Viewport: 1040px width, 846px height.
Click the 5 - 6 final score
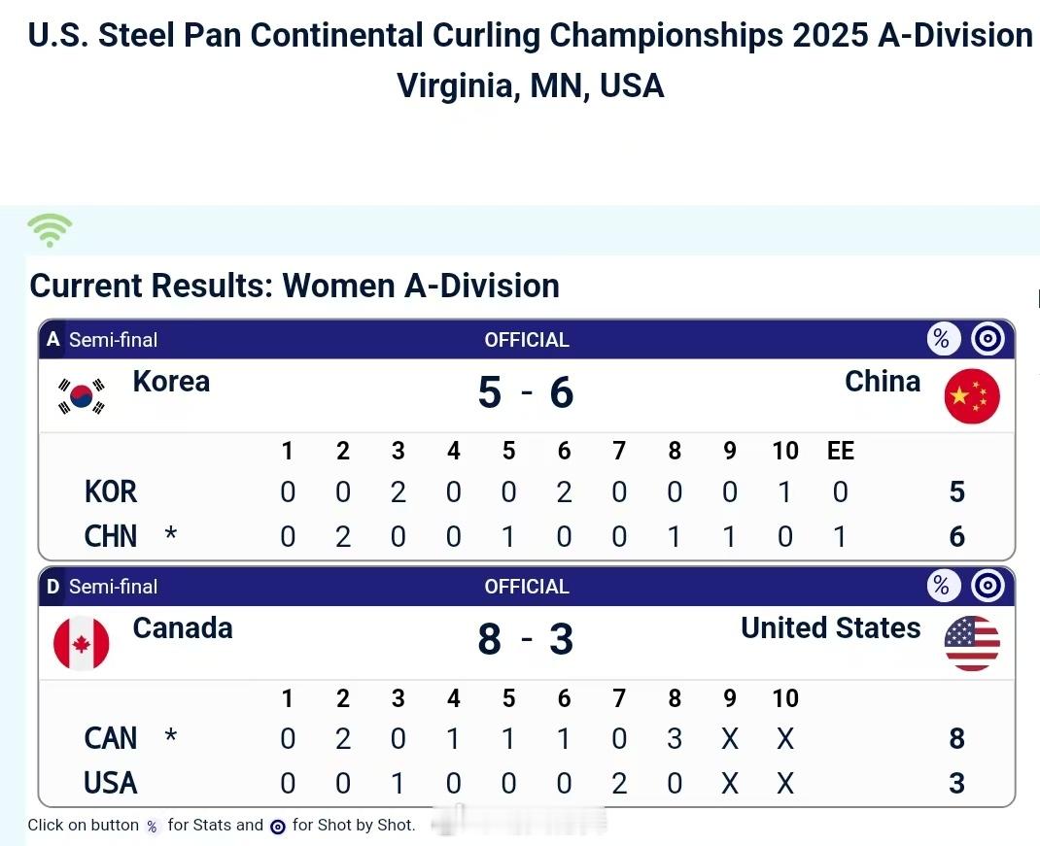click(x=526, y=393)
